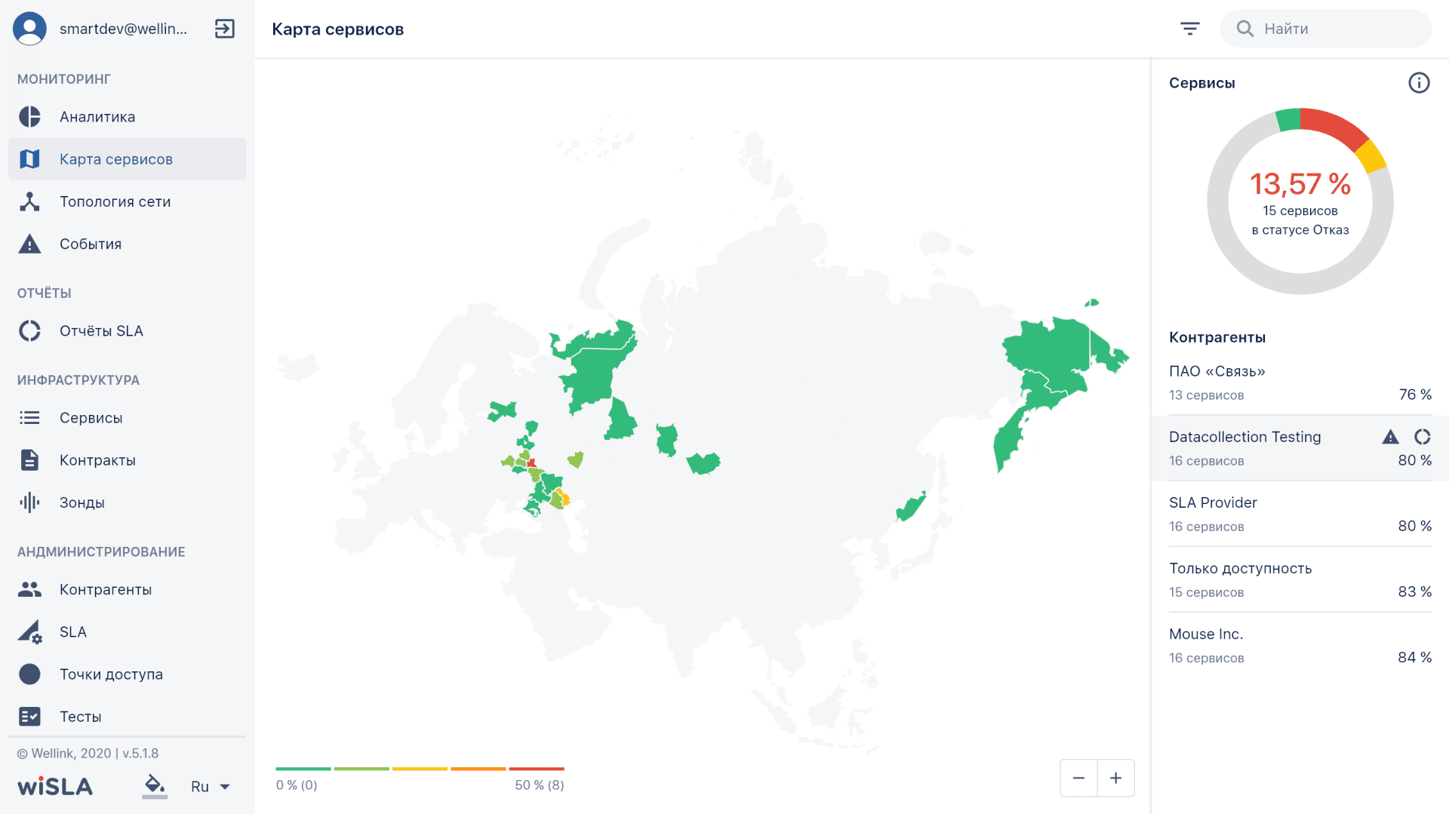
Task: Click the red segment of legend scale
Action: [x=537, y=769]
